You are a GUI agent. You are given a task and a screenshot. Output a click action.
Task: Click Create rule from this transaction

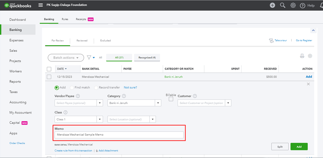tap(73, 151)
